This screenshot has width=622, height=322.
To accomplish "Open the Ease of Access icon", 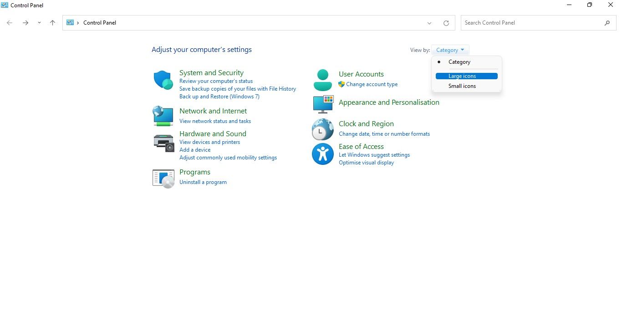I will pyautogui.click(x=323, y=153).
